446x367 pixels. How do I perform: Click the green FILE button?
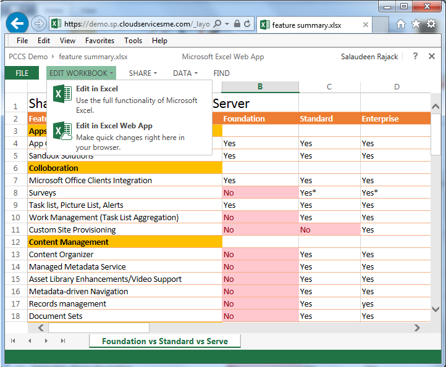coord(22,73)
